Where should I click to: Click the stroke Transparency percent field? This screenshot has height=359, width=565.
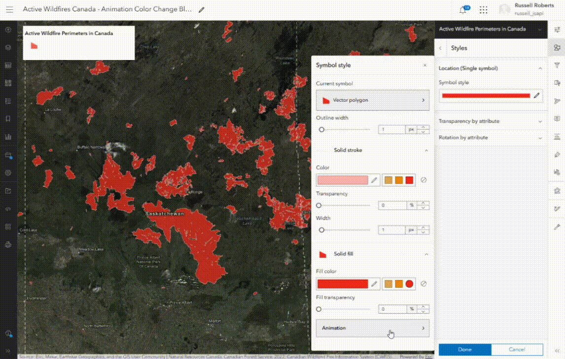click(x=392, y=205)
